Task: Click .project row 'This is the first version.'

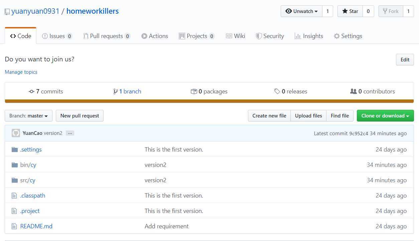Action: tap(174, 211)
